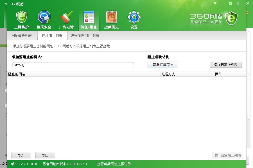The image size is (253, 168).
Task: Click the 恶意网址库版本：1.0.0.7743 text
Action: pos(65,164)
